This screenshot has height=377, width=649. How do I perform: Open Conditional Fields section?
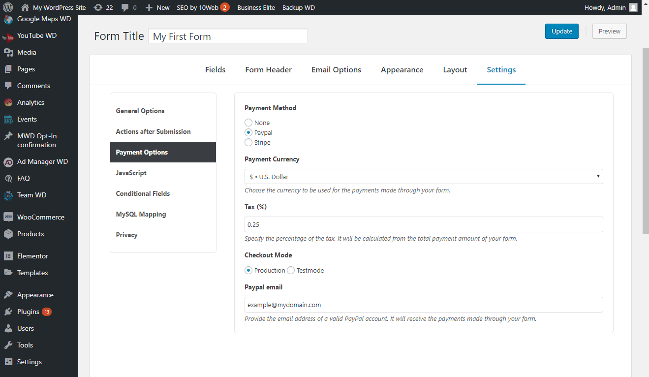coord(163,193)
